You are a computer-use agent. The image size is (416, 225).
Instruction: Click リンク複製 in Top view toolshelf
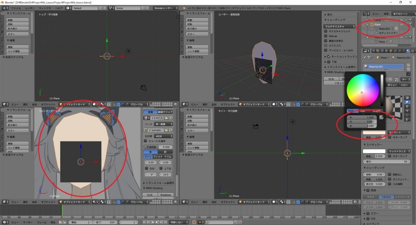17,51
